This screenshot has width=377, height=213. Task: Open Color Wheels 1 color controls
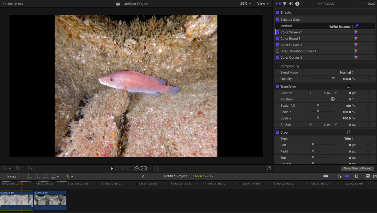(356, 32)
